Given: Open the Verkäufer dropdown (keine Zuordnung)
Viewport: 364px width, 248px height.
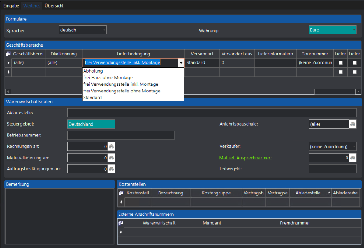Looking at the screenshot, I should coord(333,147).
